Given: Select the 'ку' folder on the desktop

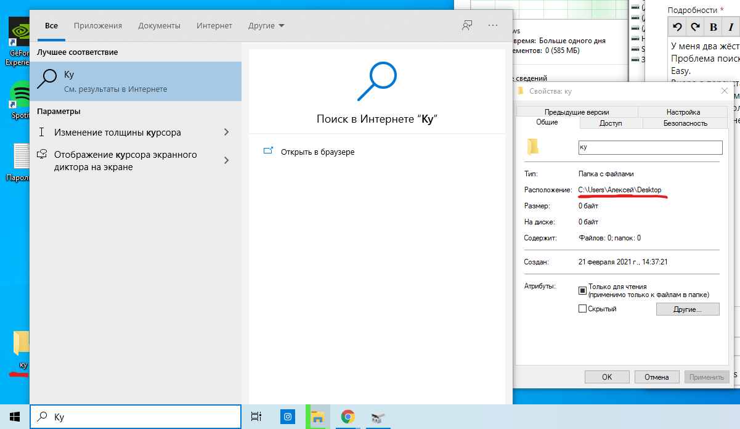Looking at the screenshot, I should tap(21, 349).
